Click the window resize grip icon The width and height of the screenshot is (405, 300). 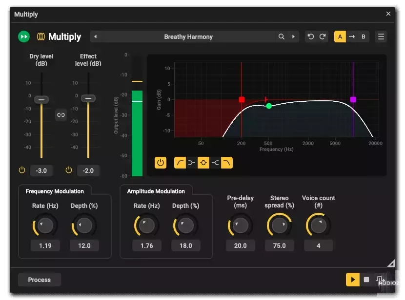click(x=391, y=263)
